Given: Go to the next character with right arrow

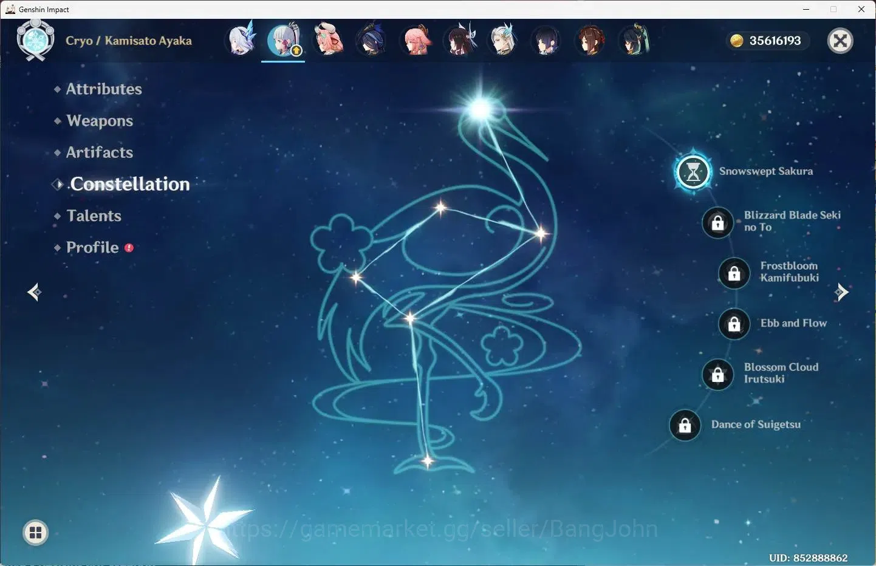Looking at the screenshot, I should pyautogui.click(x=841, y=292).
